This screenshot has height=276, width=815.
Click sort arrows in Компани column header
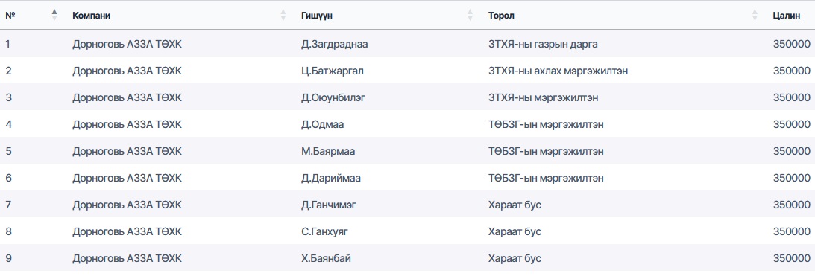pyautogui.click(x=283, y=15)
